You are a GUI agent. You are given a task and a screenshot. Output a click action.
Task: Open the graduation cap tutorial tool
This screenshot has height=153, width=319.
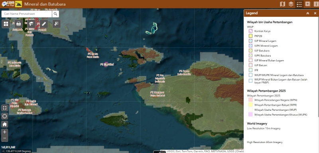31,24
